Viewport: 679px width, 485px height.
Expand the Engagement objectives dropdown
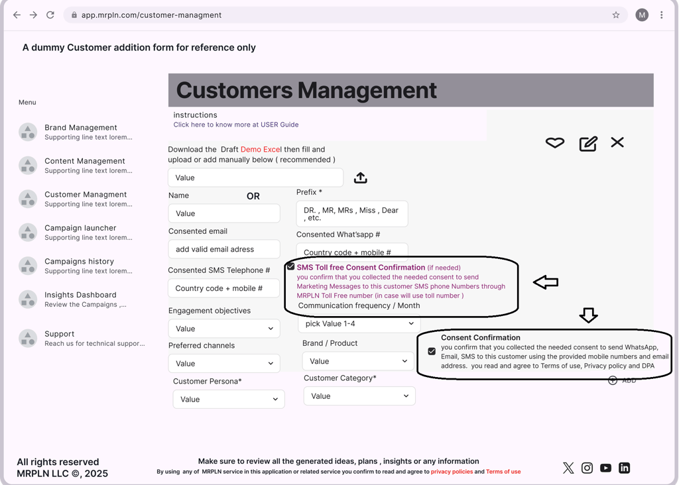224,329
